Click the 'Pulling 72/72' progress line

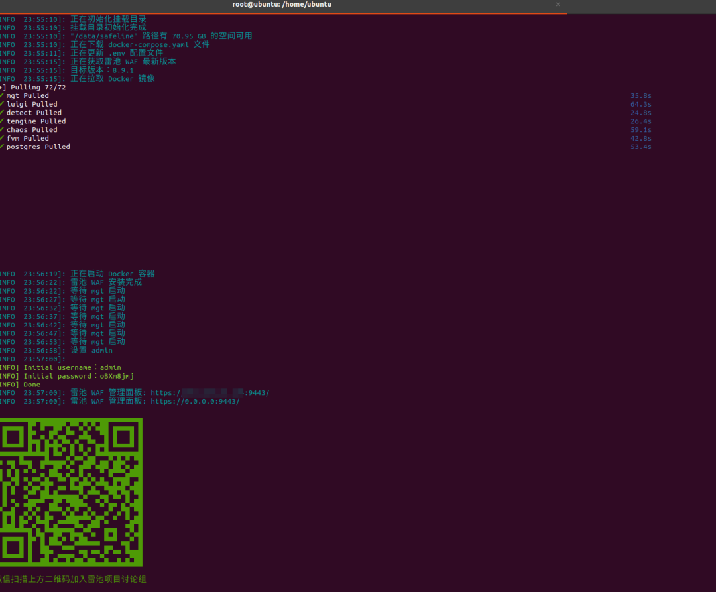coord(33,88)
